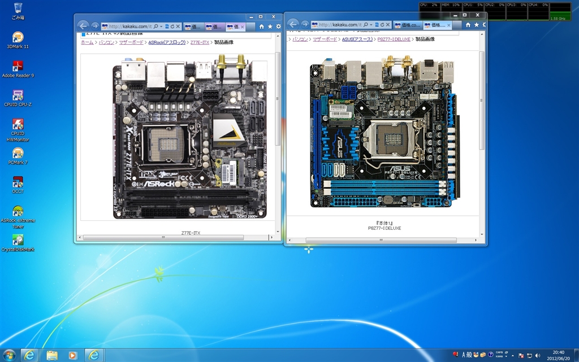Open the Z77E-ITX breadcrumb link
This screenshot has width=579, height=362.
(x=200, y=42)
